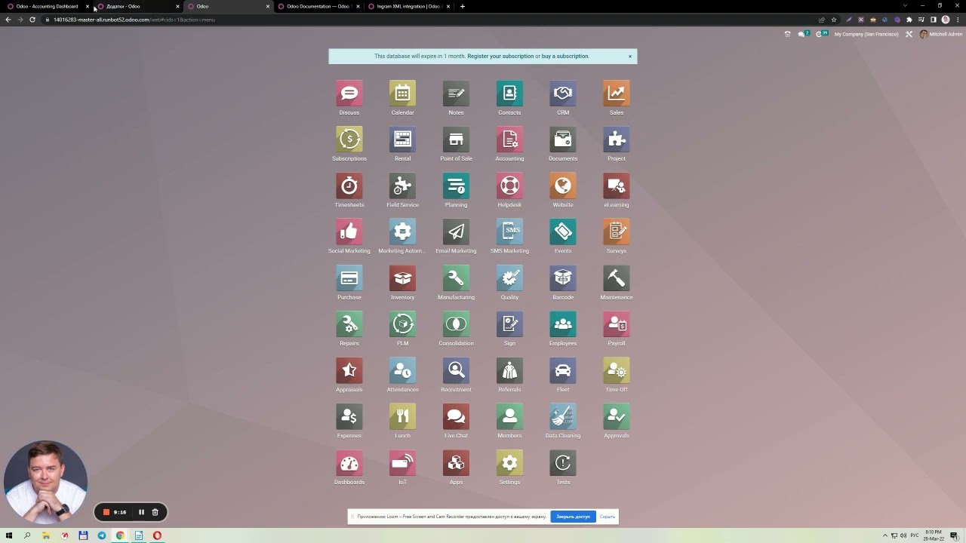The width and height of the screenshot is (966, 543).
Task: Launch the Notes app
Action: point(456,93)
